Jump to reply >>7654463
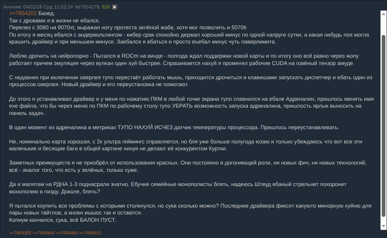The image size is (387, 238). [67, 233]
